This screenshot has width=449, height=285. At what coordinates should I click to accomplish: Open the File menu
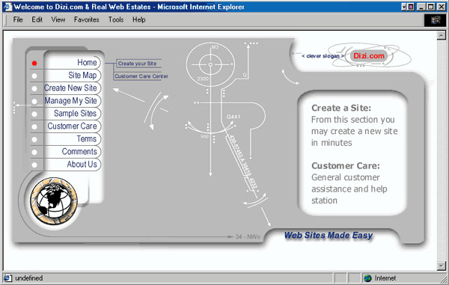tap(18, 19)
